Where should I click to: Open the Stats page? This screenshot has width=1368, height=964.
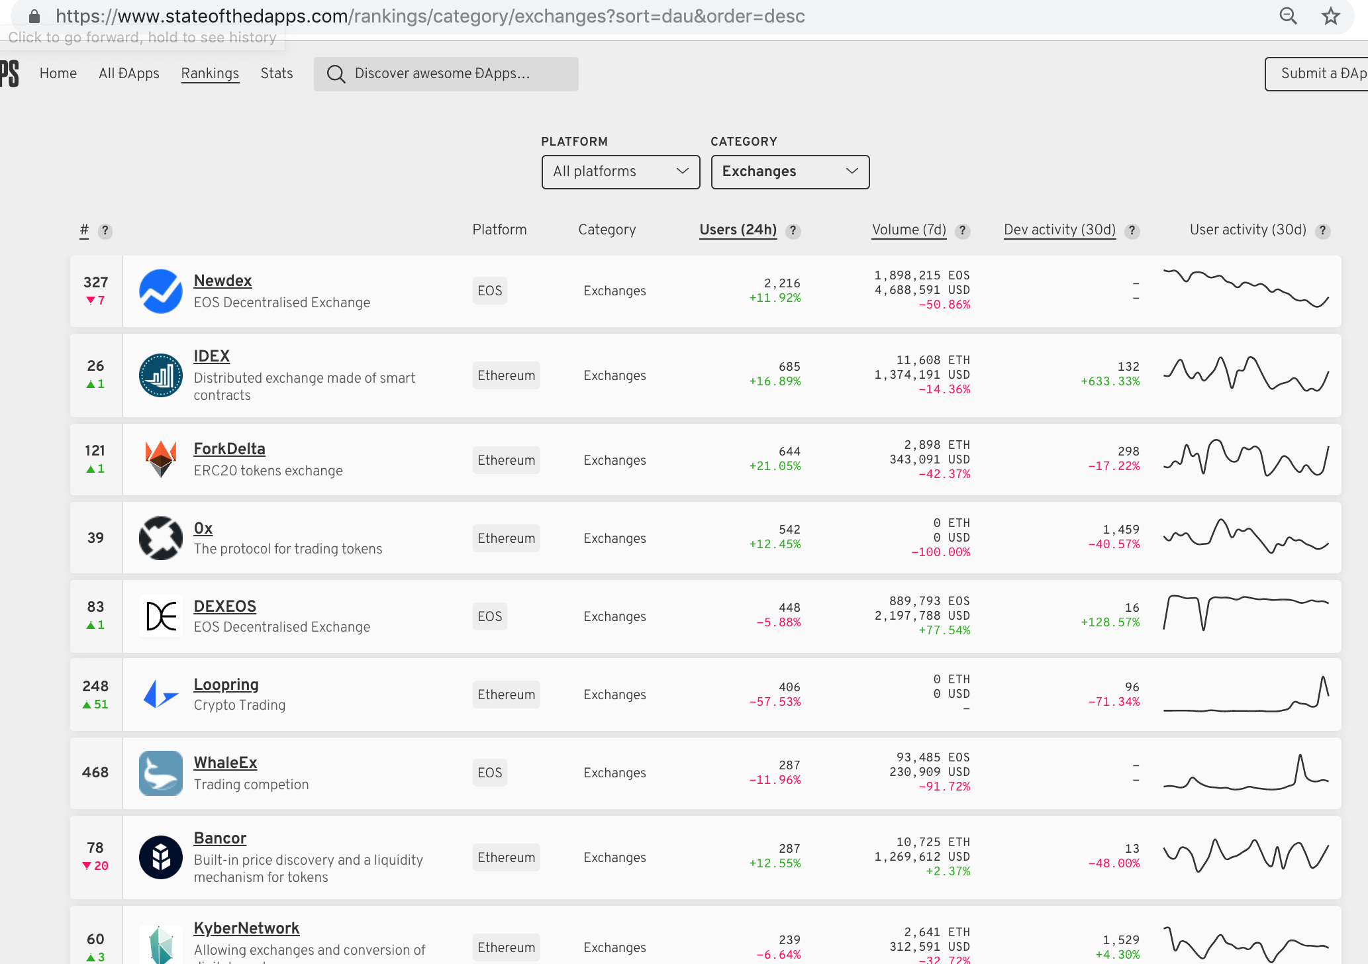(277, 73)
